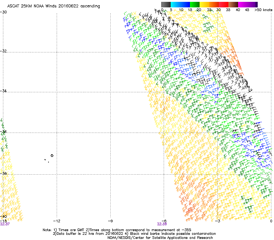Click the longitude label '-12'

tap(57, 221)
